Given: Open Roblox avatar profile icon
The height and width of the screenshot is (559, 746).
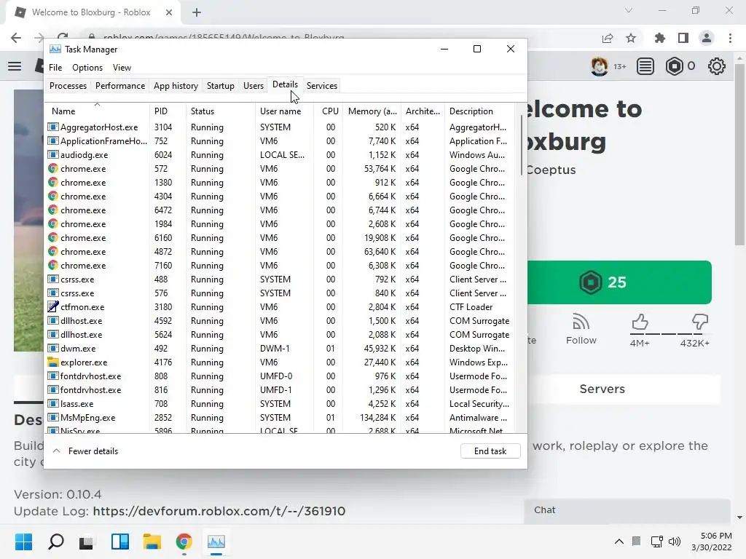Looking at the screenshot, I should [600, 66].
